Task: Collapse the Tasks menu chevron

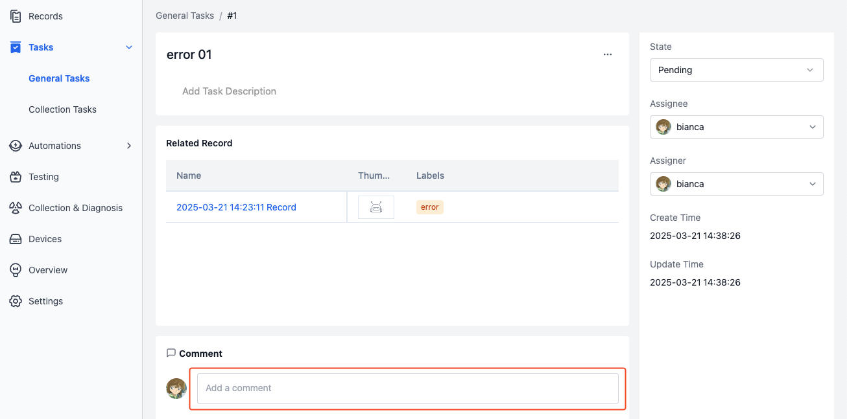Action: coord(129,47)
